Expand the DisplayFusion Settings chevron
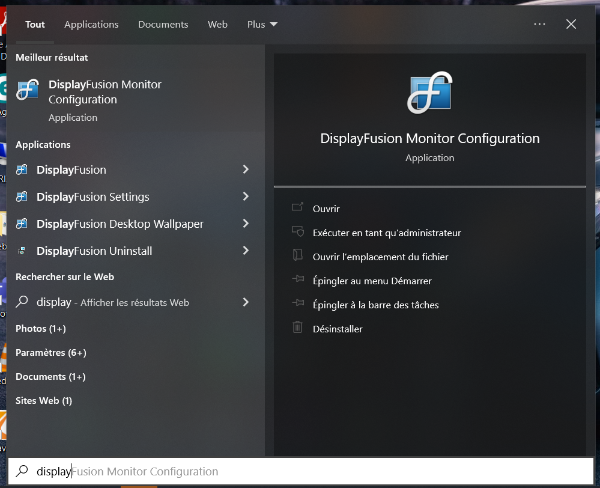 tap(246, 197)
